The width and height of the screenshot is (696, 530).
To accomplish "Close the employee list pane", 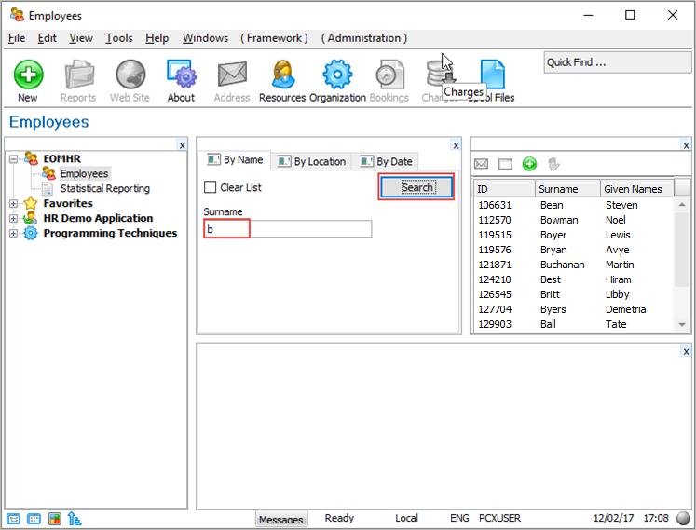I will [687, 145].
